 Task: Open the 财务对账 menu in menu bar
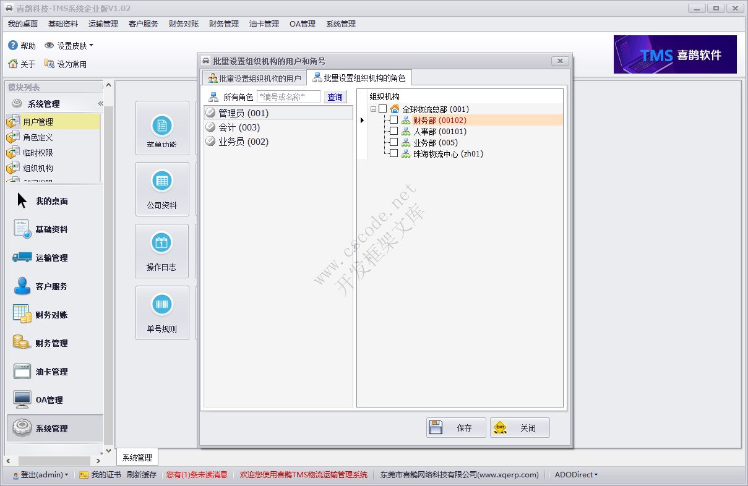tap(184, 24)
